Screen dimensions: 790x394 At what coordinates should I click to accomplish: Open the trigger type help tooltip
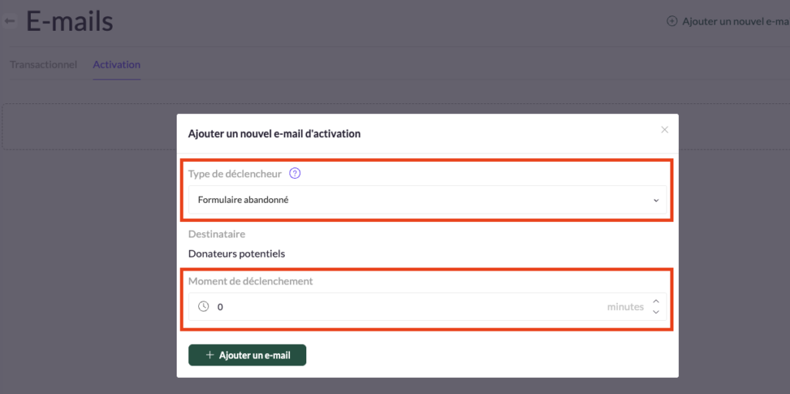point(295,173)
